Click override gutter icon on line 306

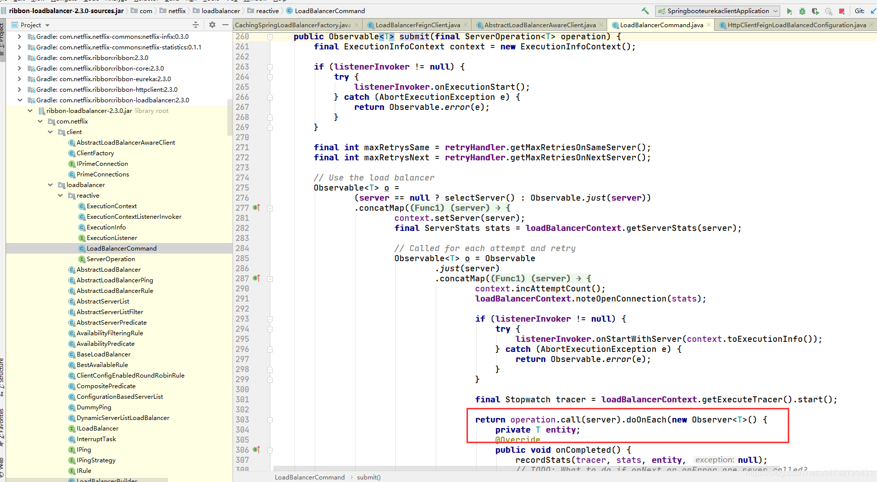256,450
